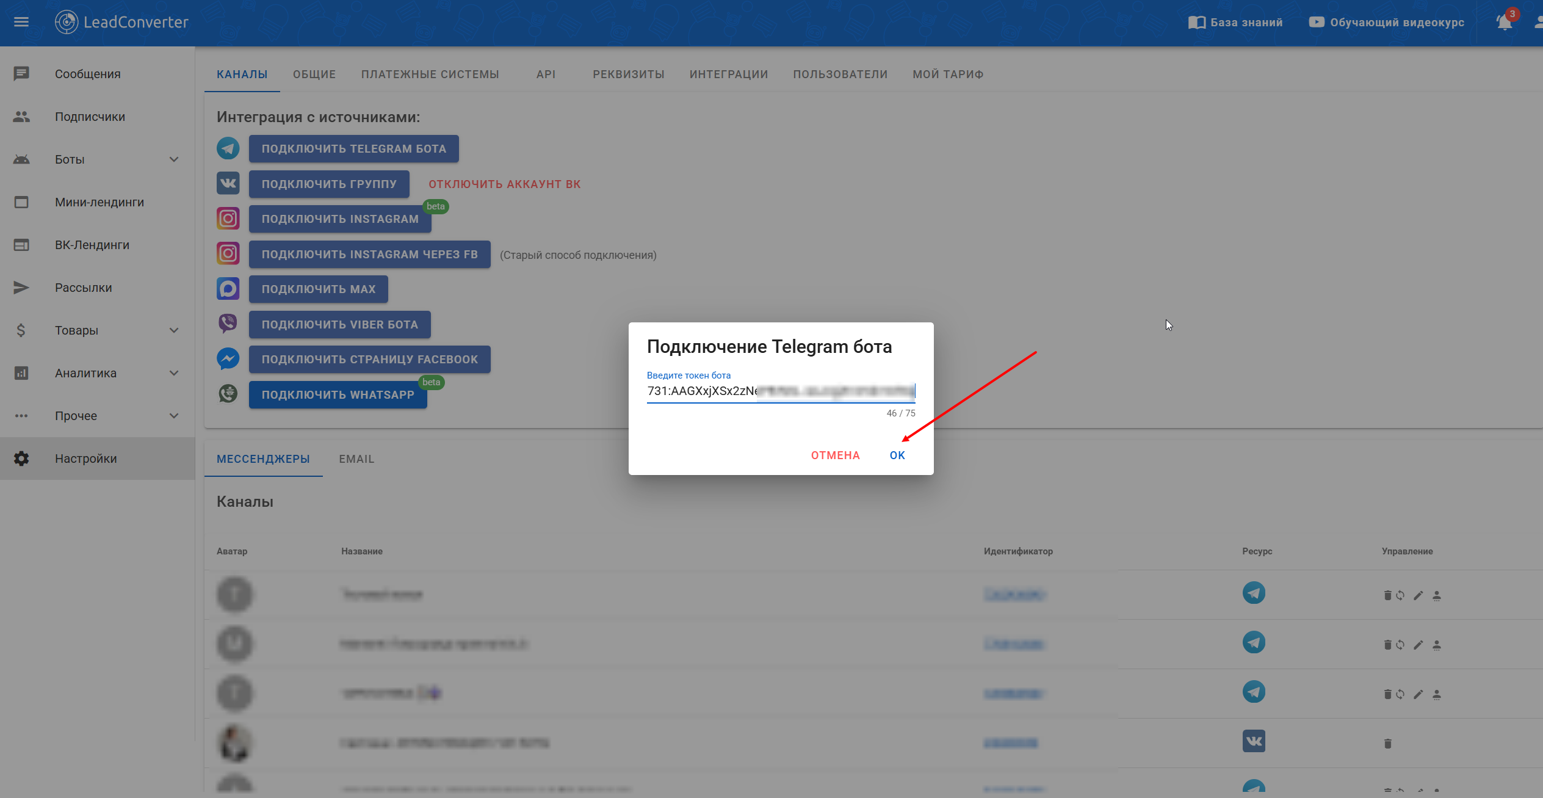
Task: Click the user icon in first channel row
Action: point(1437,595)
